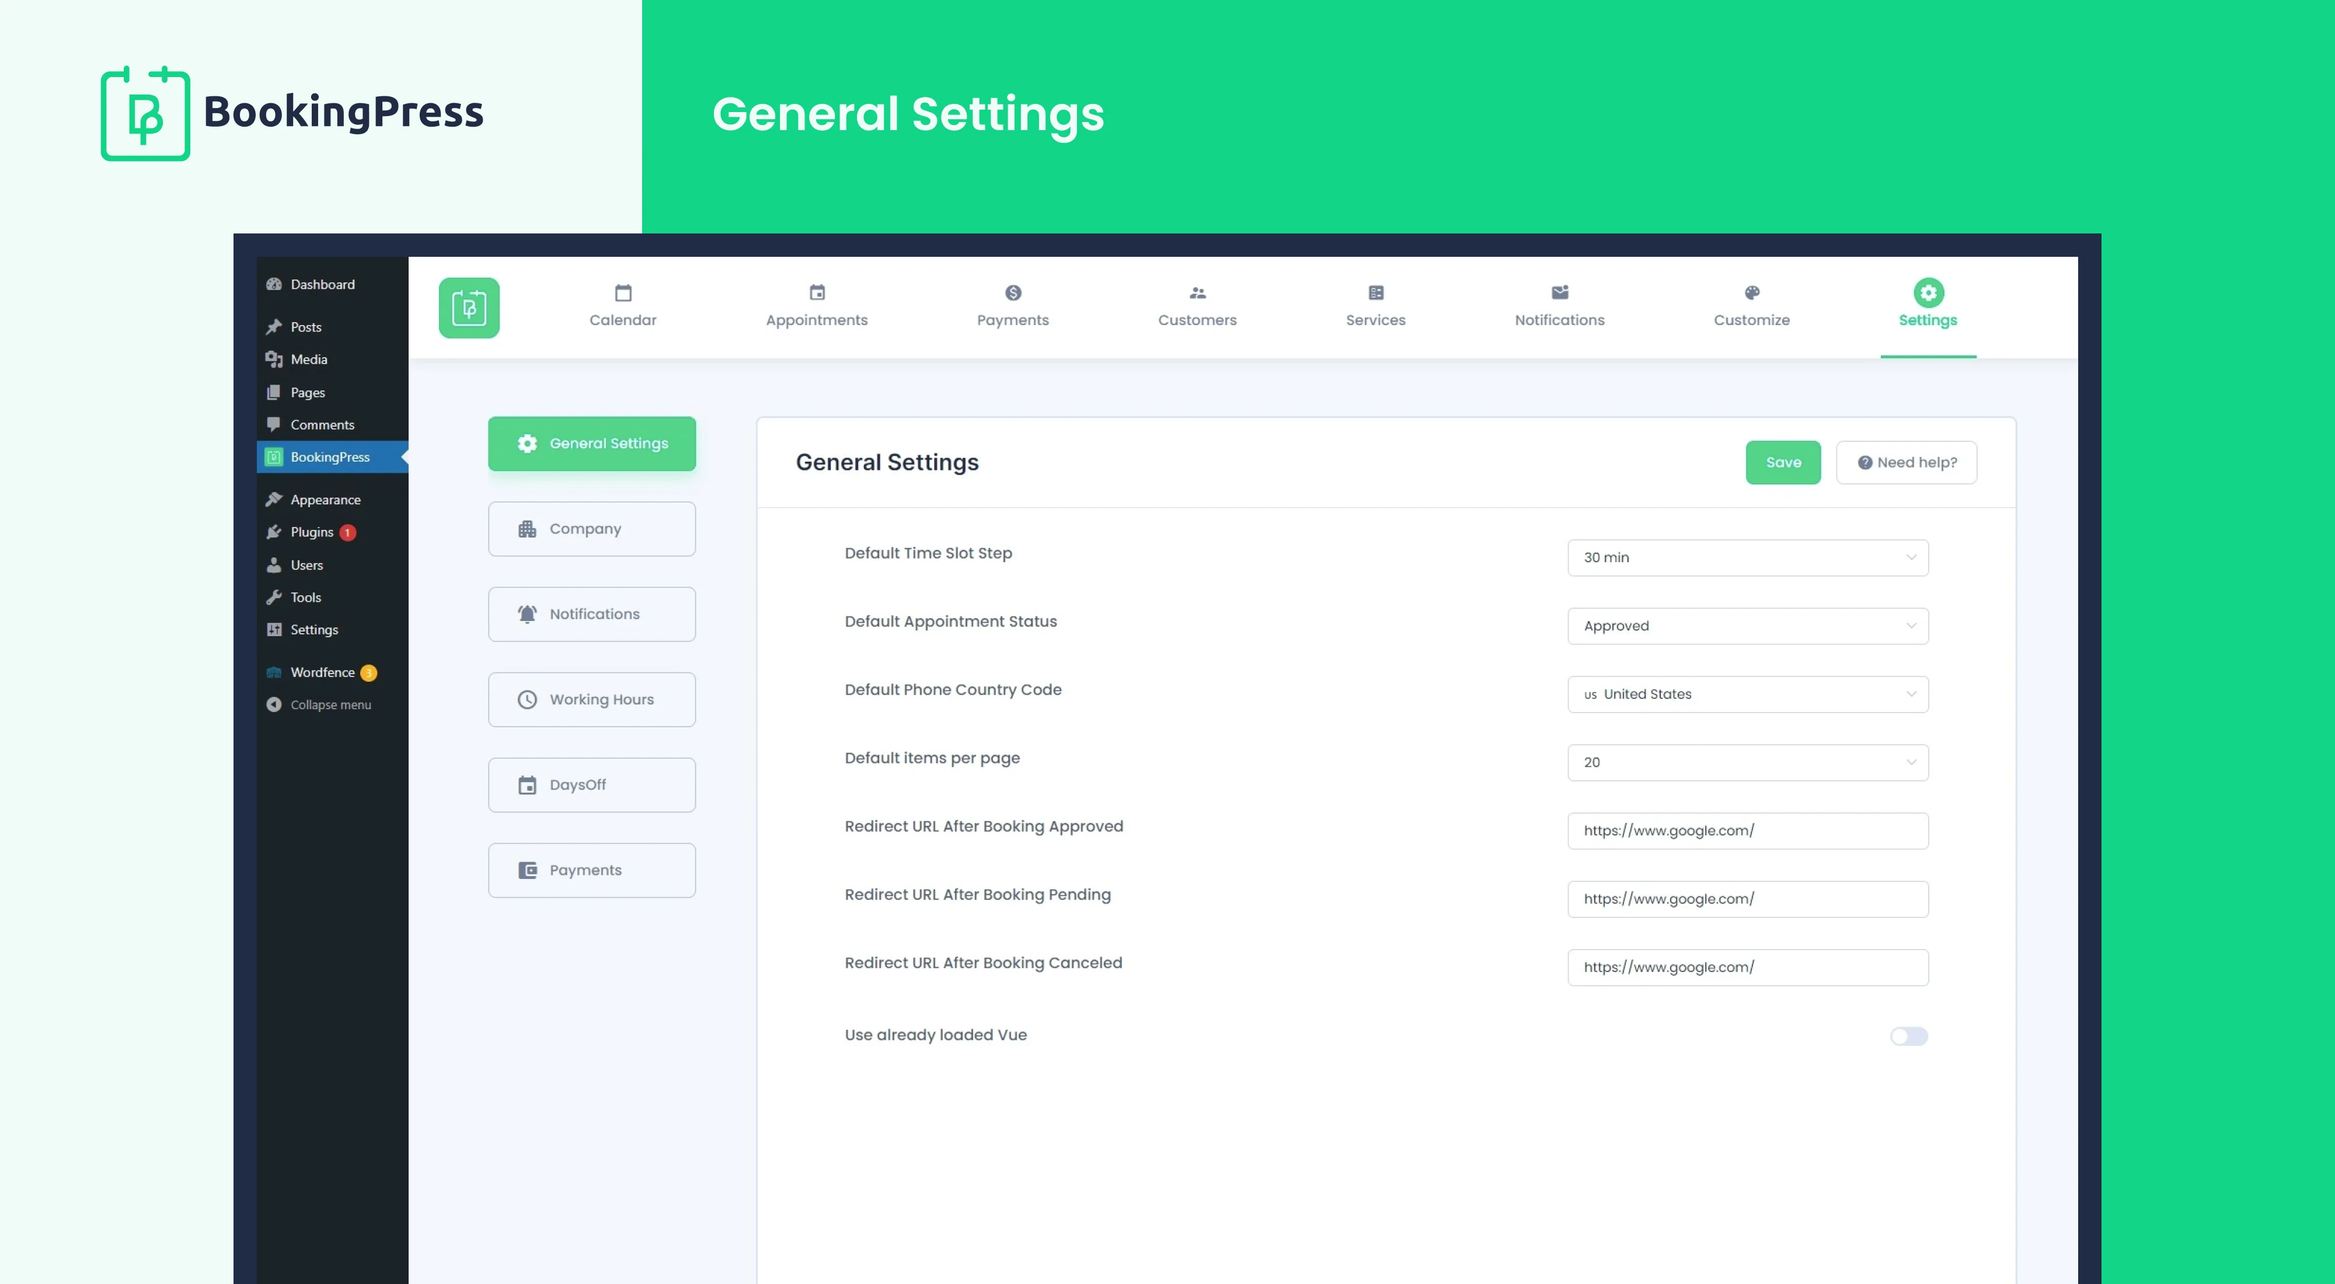Expand the Default Phone Country Code dropdown
The width and height of the screenshot is (2335, 1284).
tap(1747, 693)
